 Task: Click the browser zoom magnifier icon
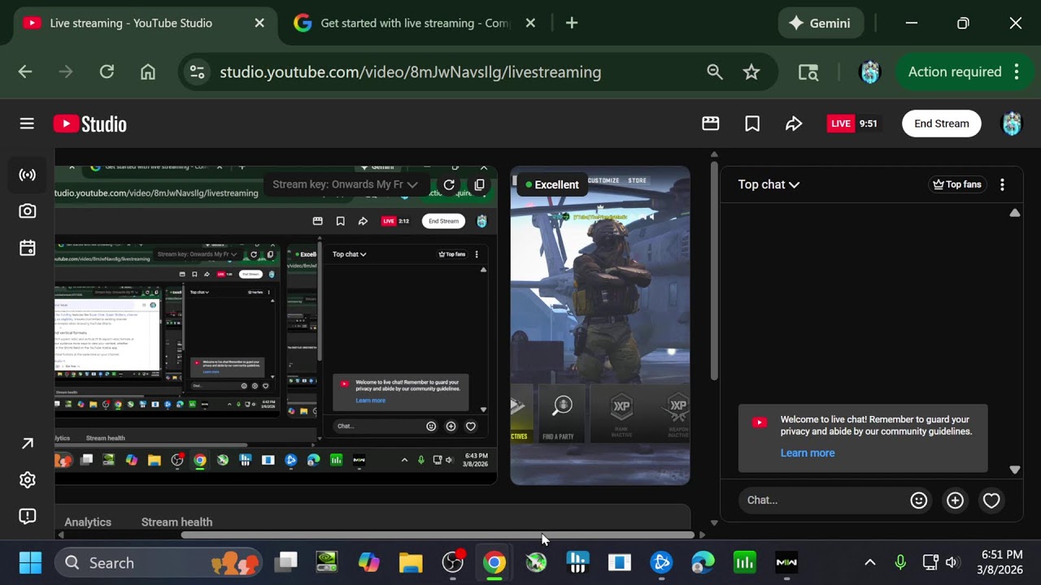(715, 72)
